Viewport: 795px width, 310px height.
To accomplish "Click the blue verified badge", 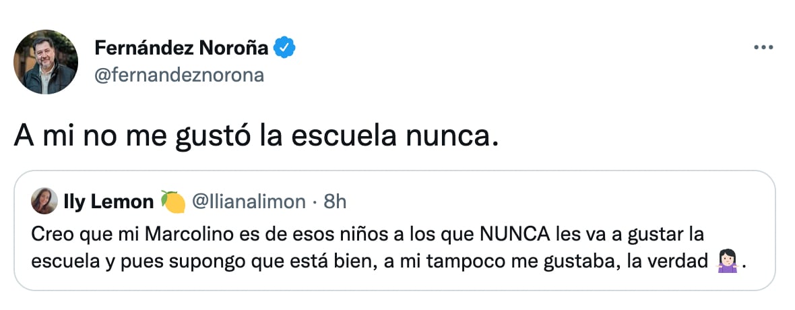I will coord(284,48).
